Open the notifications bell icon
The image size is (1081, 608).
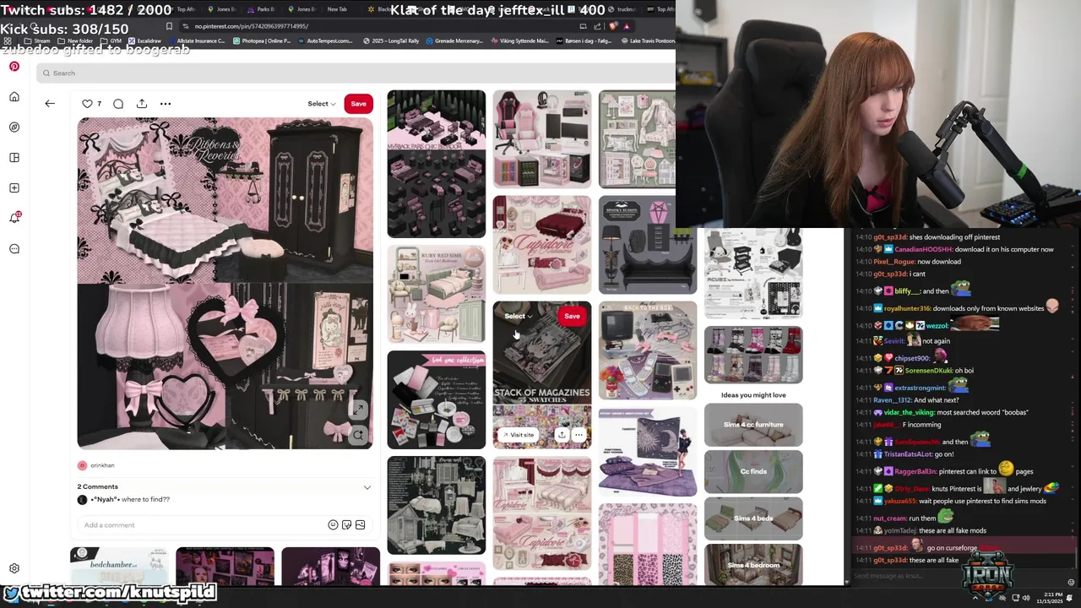(x=14, y=218)
